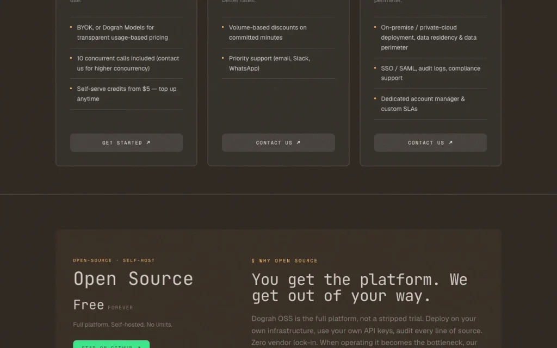
Task: Select the 10 concurrent calls included text
Action: tap(128, 63)
